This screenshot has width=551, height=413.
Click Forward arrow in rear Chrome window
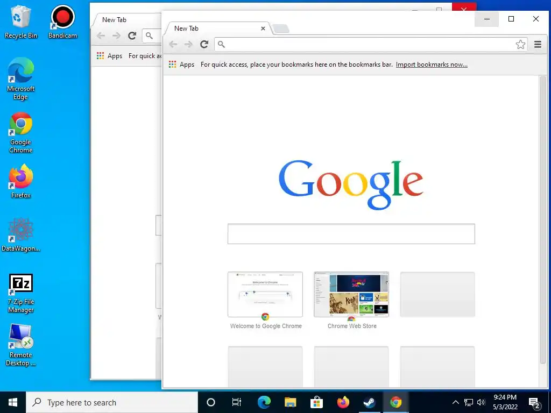116,35
